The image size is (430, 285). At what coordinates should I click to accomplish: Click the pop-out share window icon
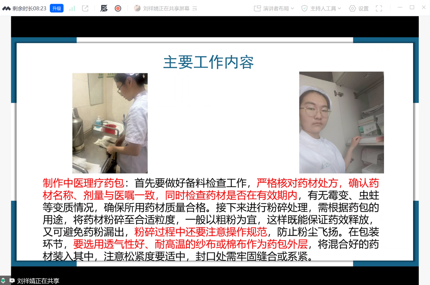[85, 8]
